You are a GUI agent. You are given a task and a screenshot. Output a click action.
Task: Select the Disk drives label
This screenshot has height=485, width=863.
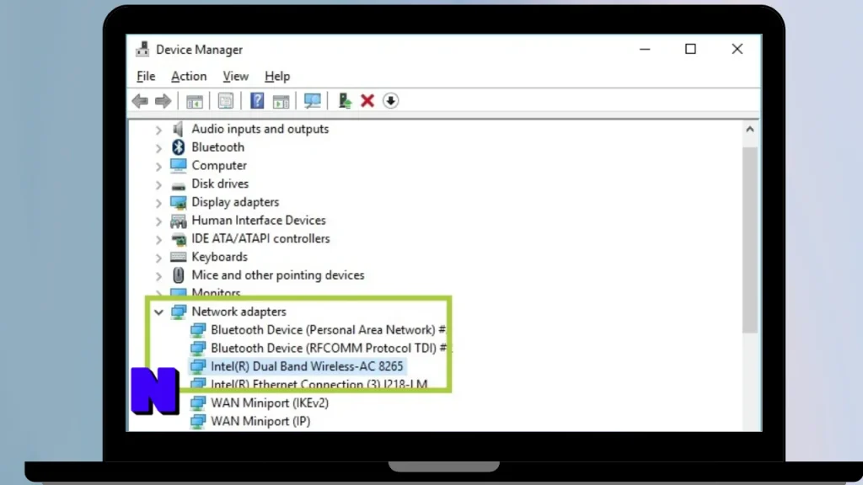[x=220, y=184]
